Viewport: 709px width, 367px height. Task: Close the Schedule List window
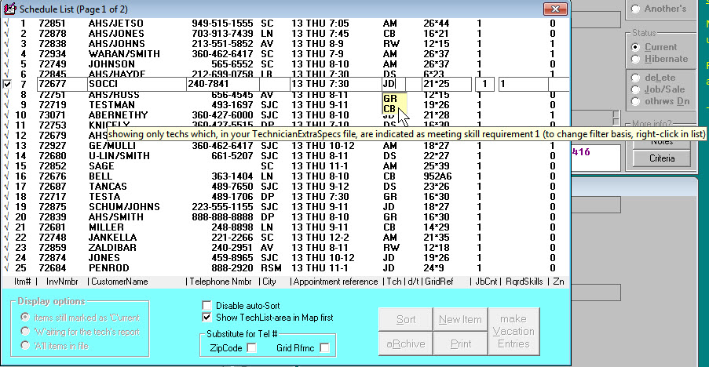pos(555,9)
